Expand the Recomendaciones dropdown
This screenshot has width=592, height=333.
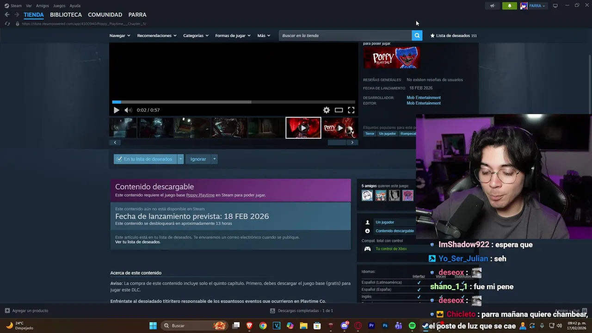pos(157,36)
